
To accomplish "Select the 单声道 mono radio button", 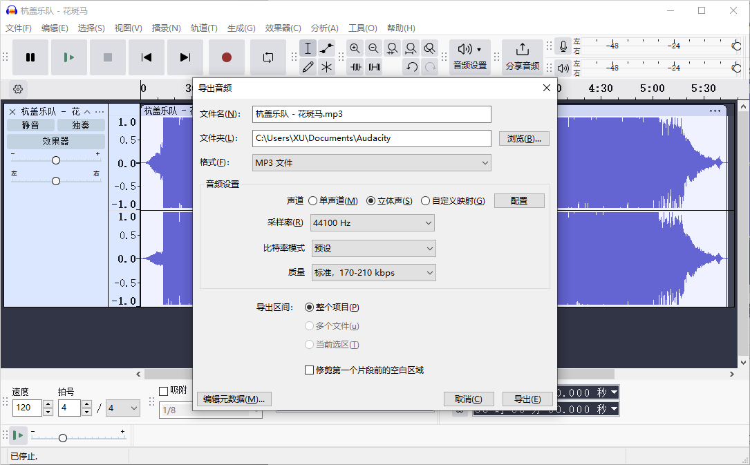I will 313,201.
